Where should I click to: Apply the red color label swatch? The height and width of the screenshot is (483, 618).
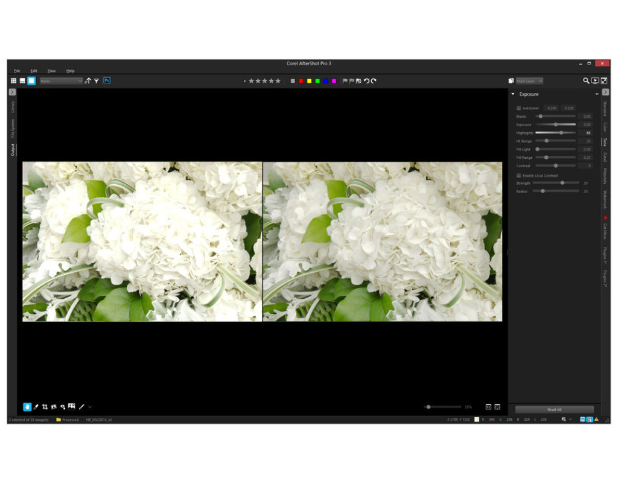click(301, 81)
